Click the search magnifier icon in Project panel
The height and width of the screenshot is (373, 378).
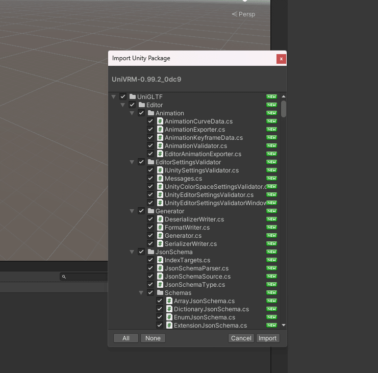click(x=64, y=277)
